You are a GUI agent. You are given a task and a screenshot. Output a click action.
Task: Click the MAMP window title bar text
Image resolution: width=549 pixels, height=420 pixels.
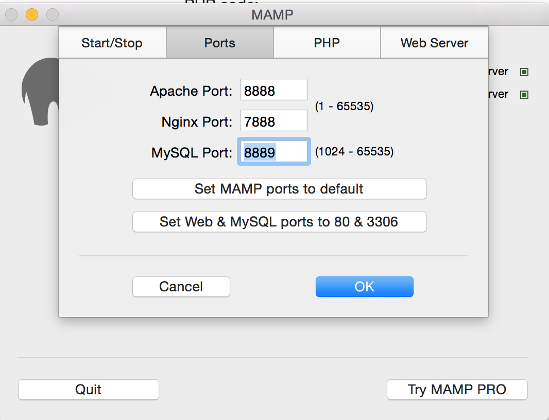point(272,14)
